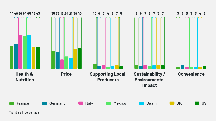This screenshot has height=121, width=216.
Task: Click France's green bar in Price group
Action: [x=53, y=60]
